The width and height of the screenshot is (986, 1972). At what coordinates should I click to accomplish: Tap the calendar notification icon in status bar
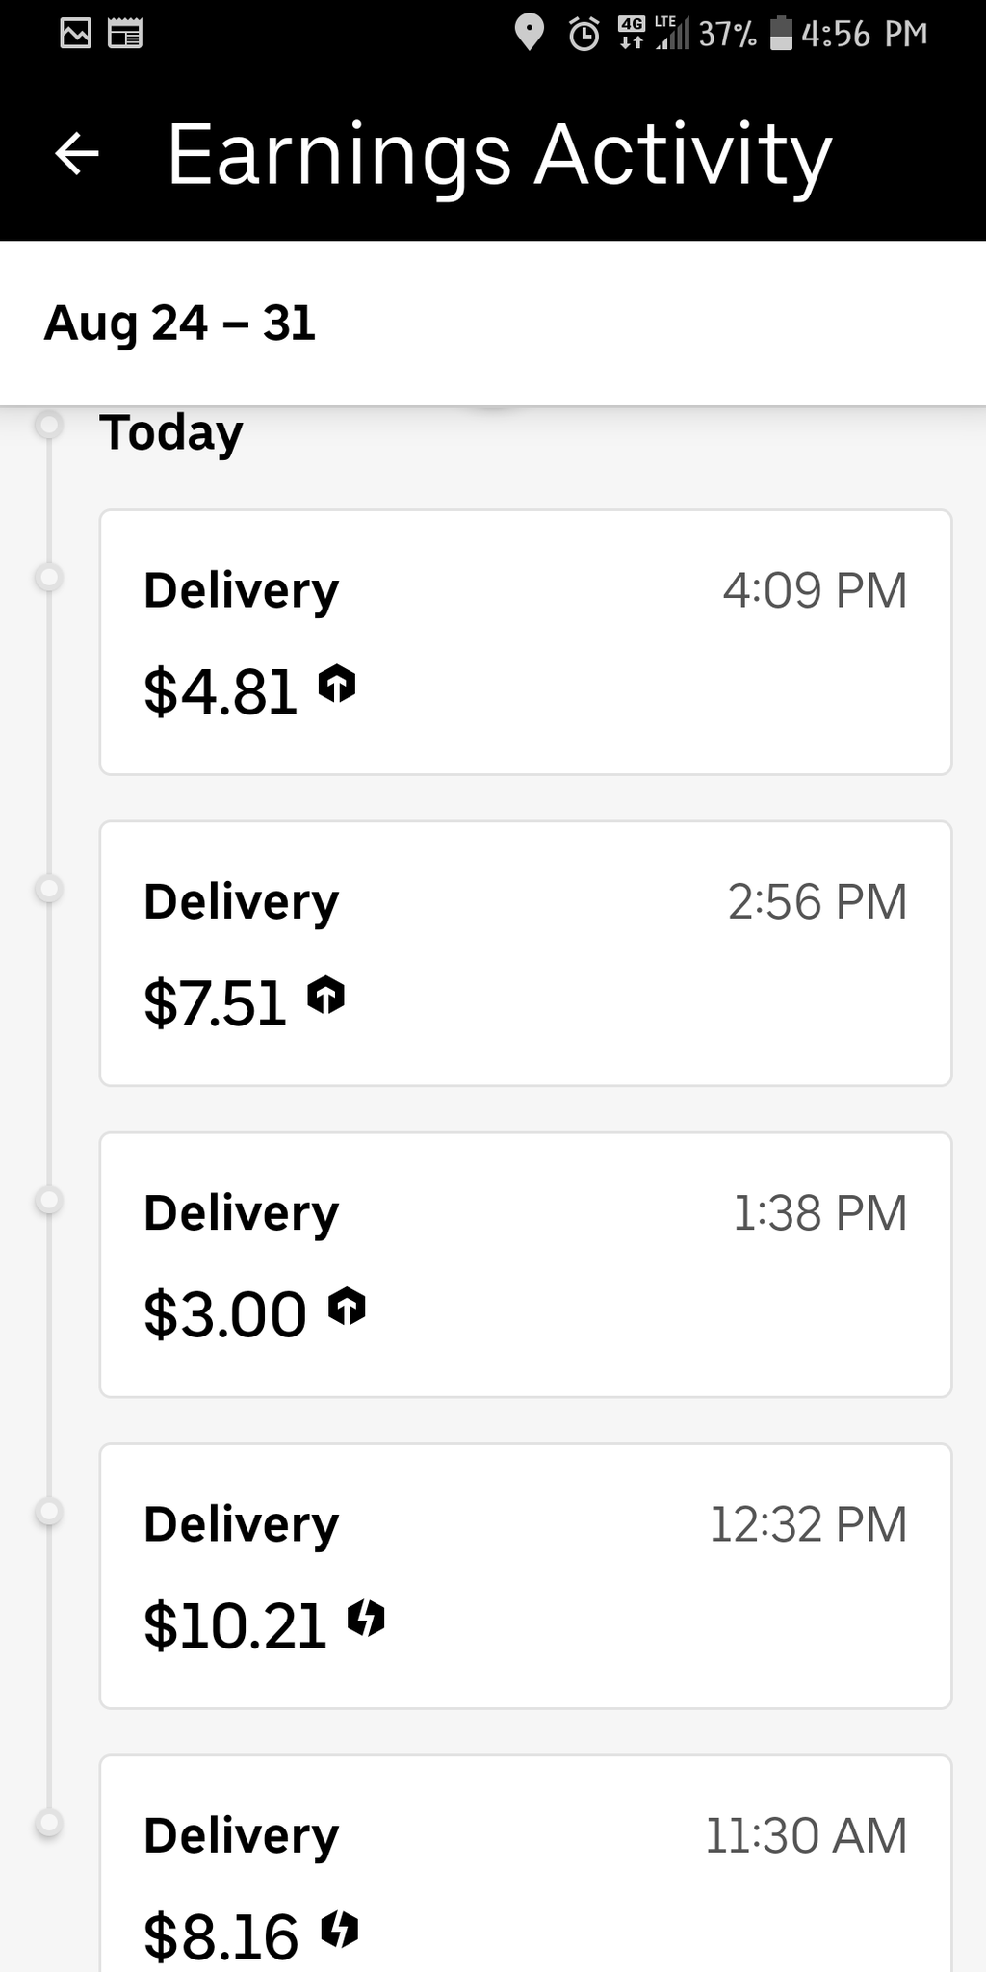[x=125, y=34]
